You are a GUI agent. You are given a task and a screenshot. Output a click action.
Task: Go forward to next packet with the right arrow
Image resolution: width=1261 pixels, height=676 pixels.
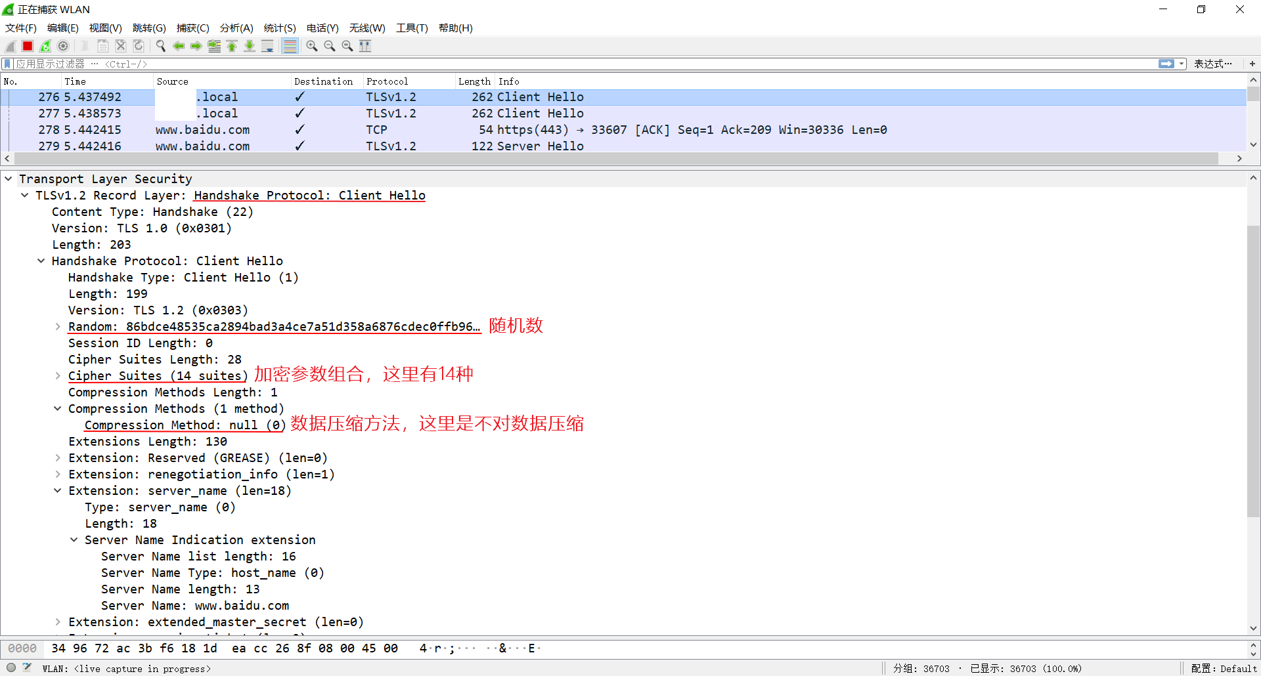coord(196,46)
